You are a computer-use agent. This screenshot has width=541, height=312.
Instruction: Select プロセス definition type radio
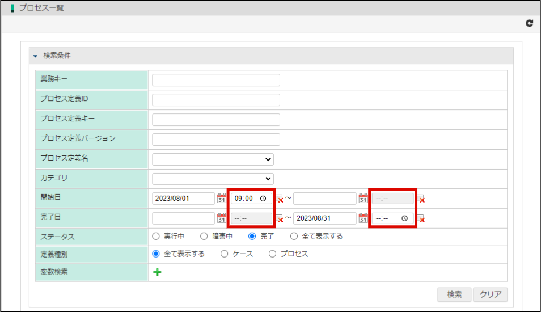point(273,254)
